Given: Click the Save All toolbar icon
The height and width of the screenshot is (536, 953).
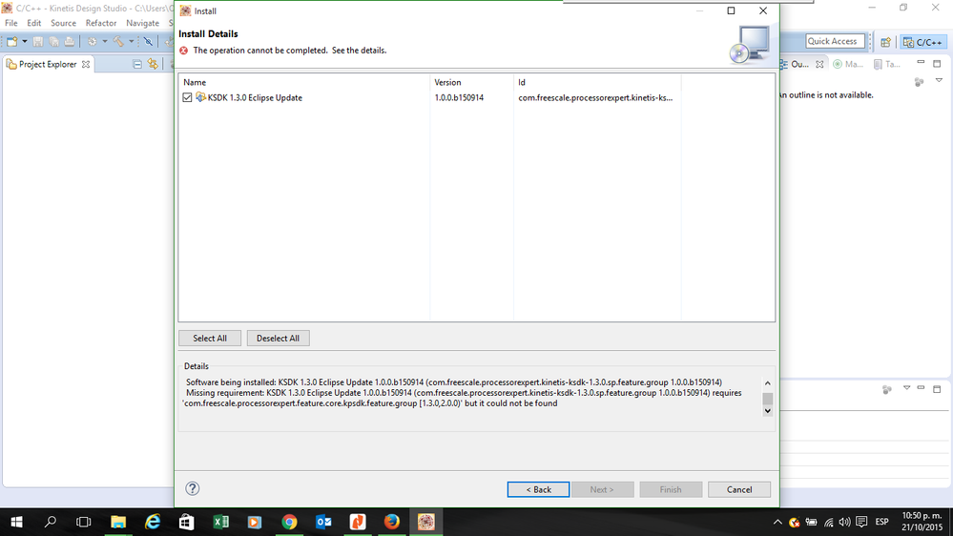Looking at the screenshot, I should click(53, 41).
